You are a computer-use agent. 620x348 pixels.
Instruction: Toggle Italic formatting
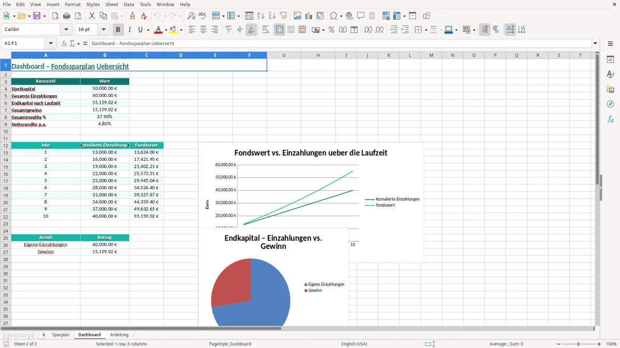coord(130,30)
